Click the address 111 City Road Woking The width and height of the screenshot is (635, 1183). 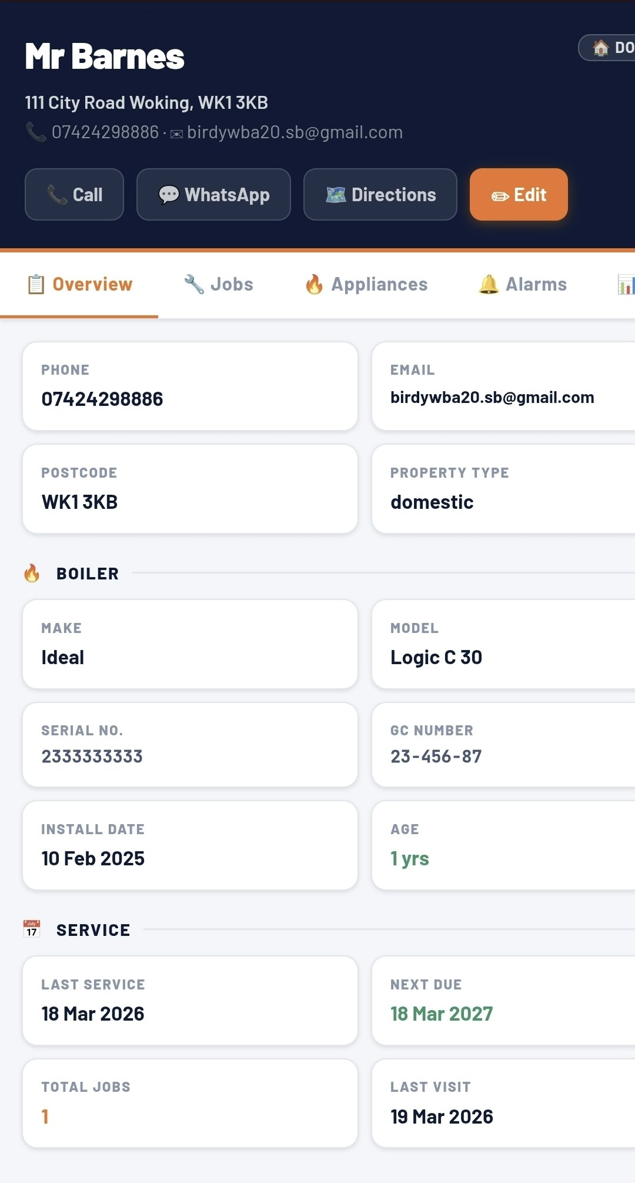pos(146,102)
